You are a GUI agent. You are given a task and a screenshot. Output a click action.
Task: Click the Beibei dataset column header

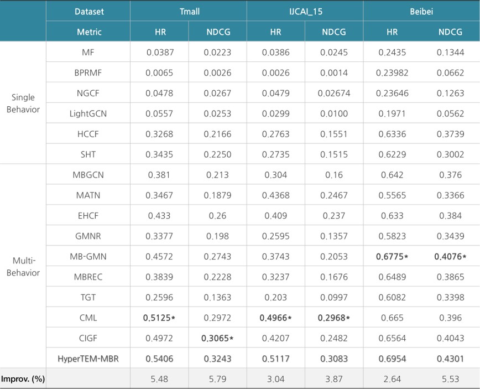(x=421, y=11)
